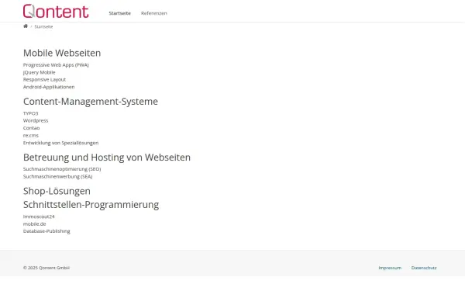Image resolution: width=465 pixels, height=291 pixels.
Task: Click the Content-Management-Systeme heading
Action: click(x=91, y=101)
